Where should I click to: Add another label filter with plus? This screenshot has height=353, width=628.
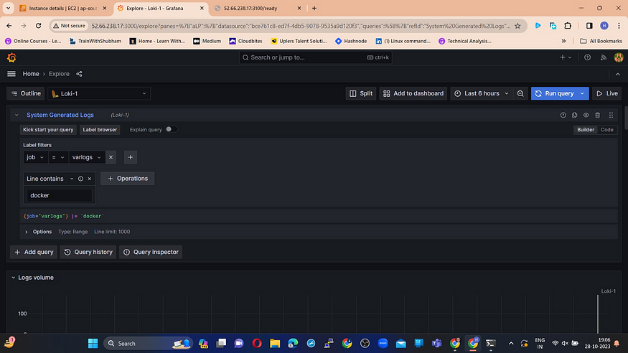(x=131, y=157)
